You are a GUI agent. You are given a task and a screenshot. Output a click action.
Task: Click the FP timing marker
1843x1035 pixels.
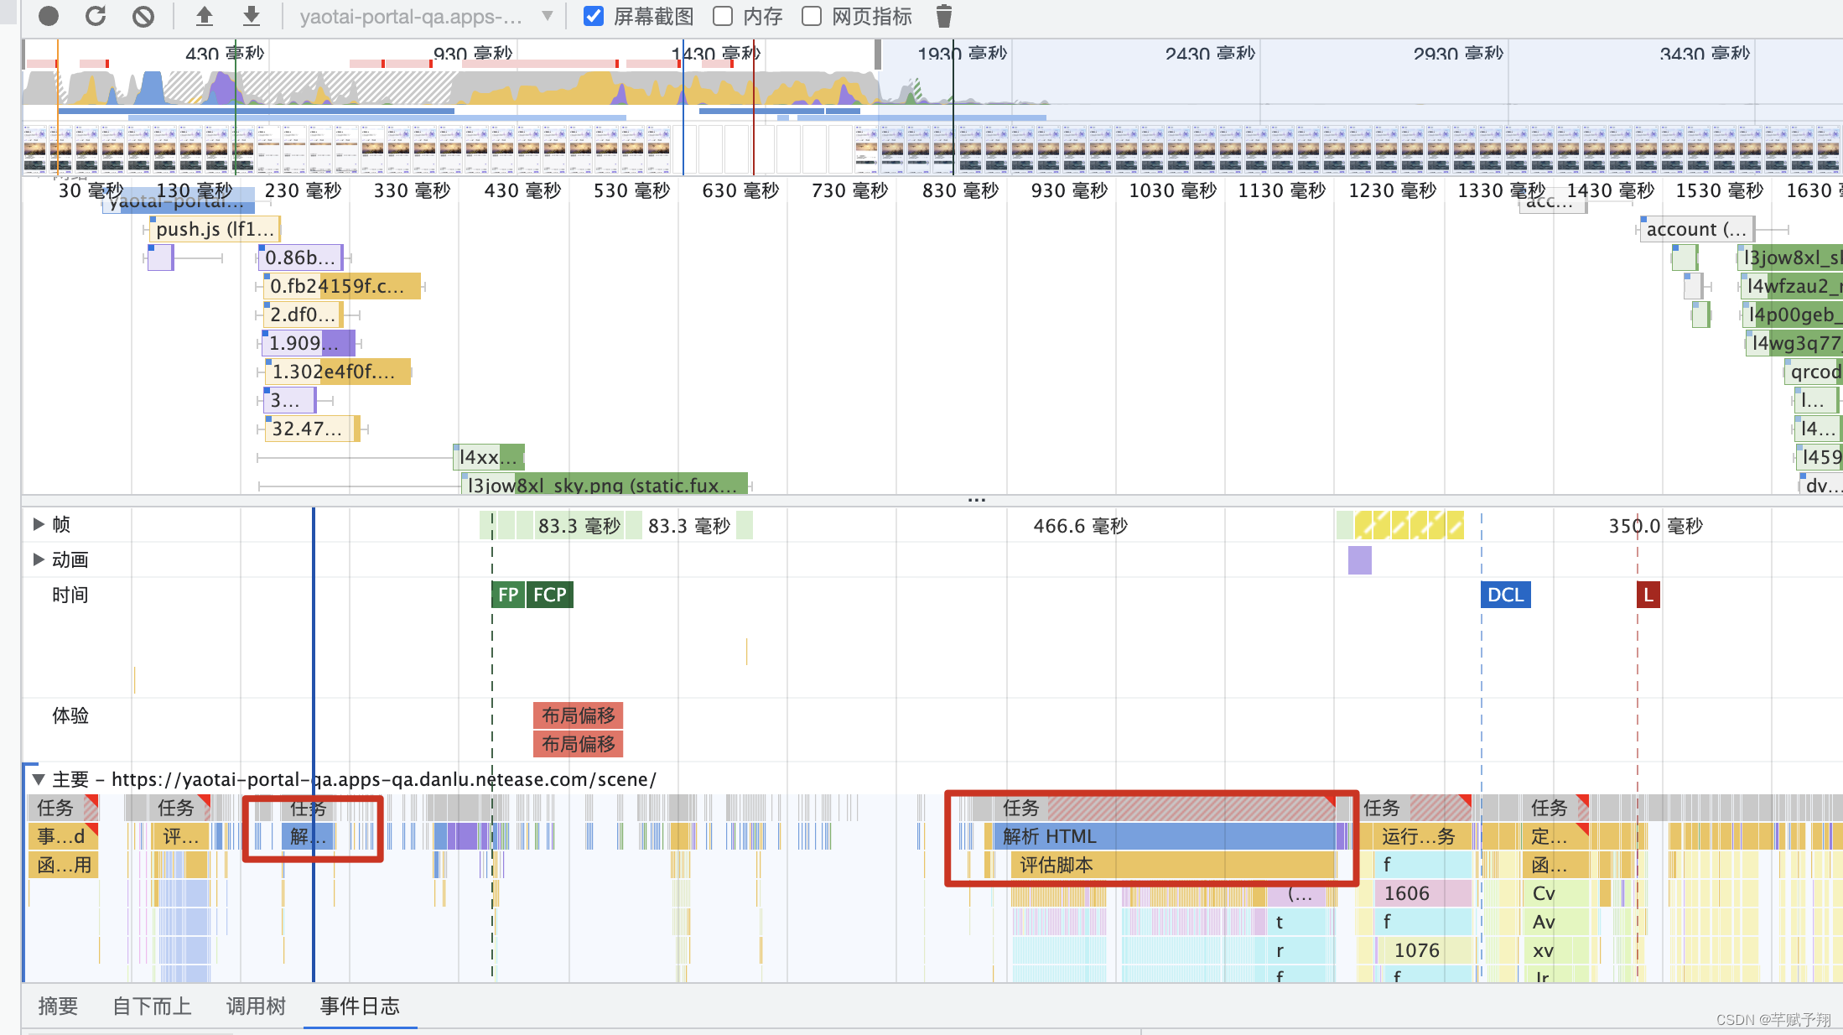[508, 595]
